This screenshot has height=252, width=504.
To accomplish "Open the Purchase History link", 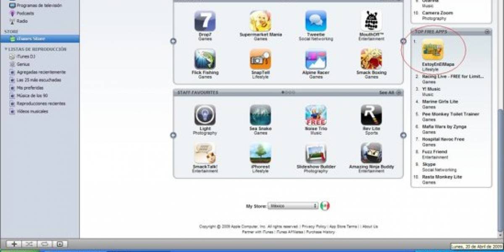I will tap(320, 232).
